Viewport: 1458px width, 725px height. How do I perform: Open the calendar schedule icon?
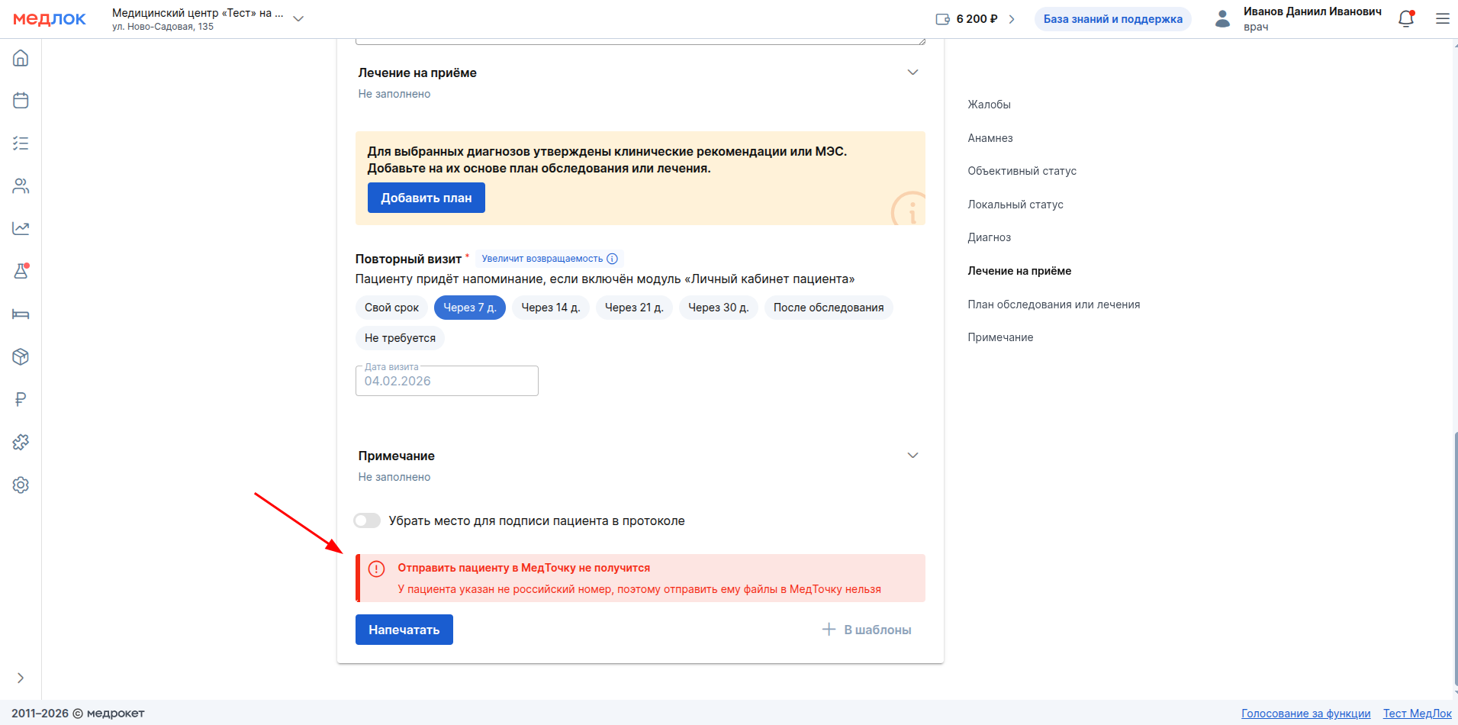[21, 101]
